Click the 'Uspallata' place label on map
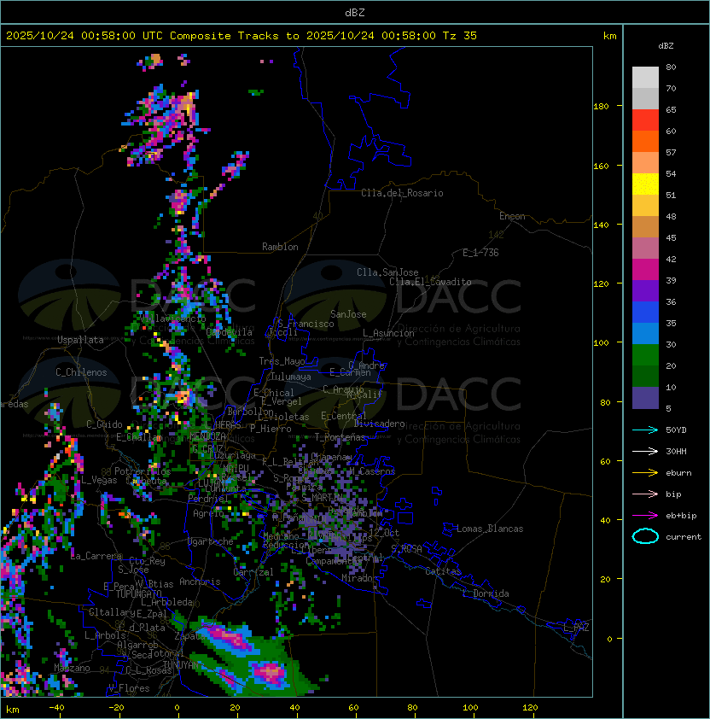Screen dimensions: 710x719 (80, 340)
